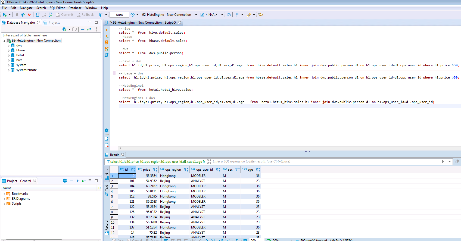The width and height of the screenshot is (461, 241).
Task: Open the SQL Editor menu
Action: point(57,8)
